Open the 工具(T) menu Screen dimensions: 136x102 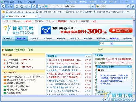[103, 2]
